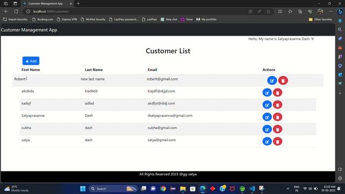
Task: Edit the satya customer row
Action: click(267, 141)
